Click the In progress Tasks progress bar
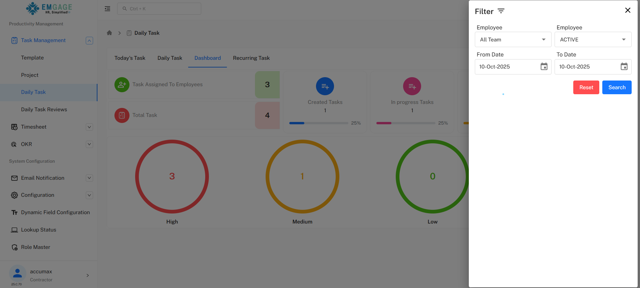 (406, 123)
